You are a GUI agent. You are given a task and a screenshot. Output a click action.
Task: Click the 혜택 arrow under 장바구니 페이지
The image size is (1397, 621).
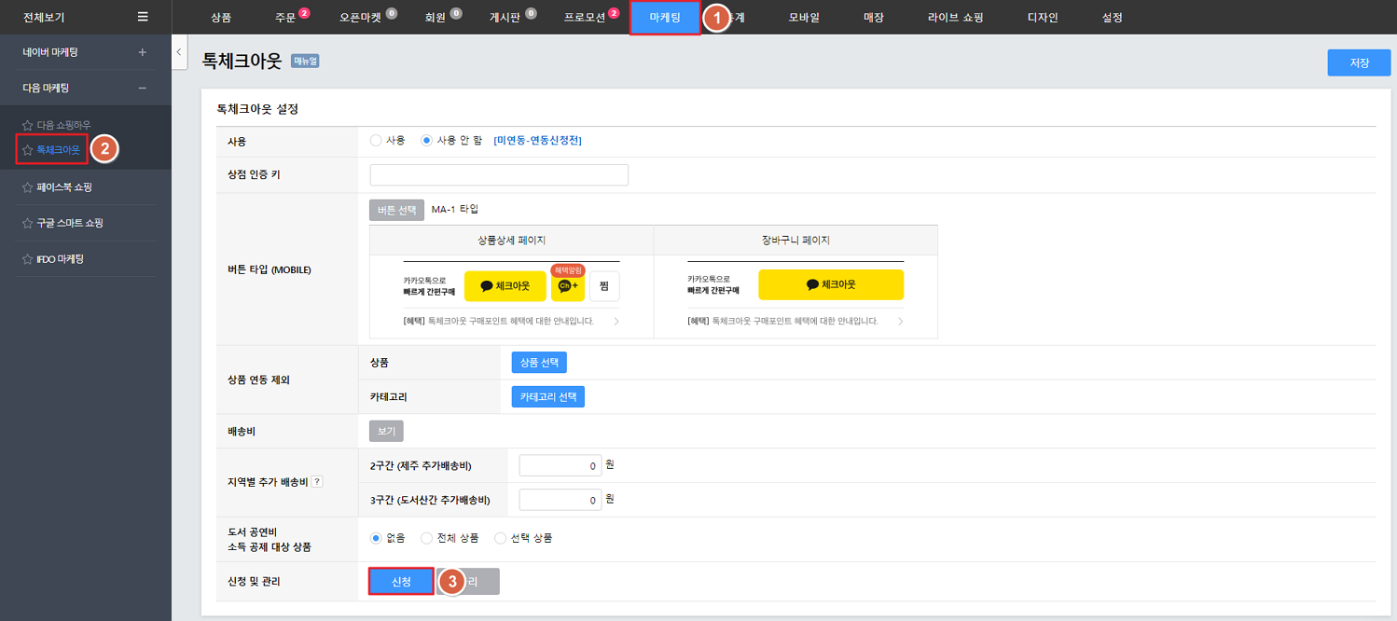coord(900,321)
